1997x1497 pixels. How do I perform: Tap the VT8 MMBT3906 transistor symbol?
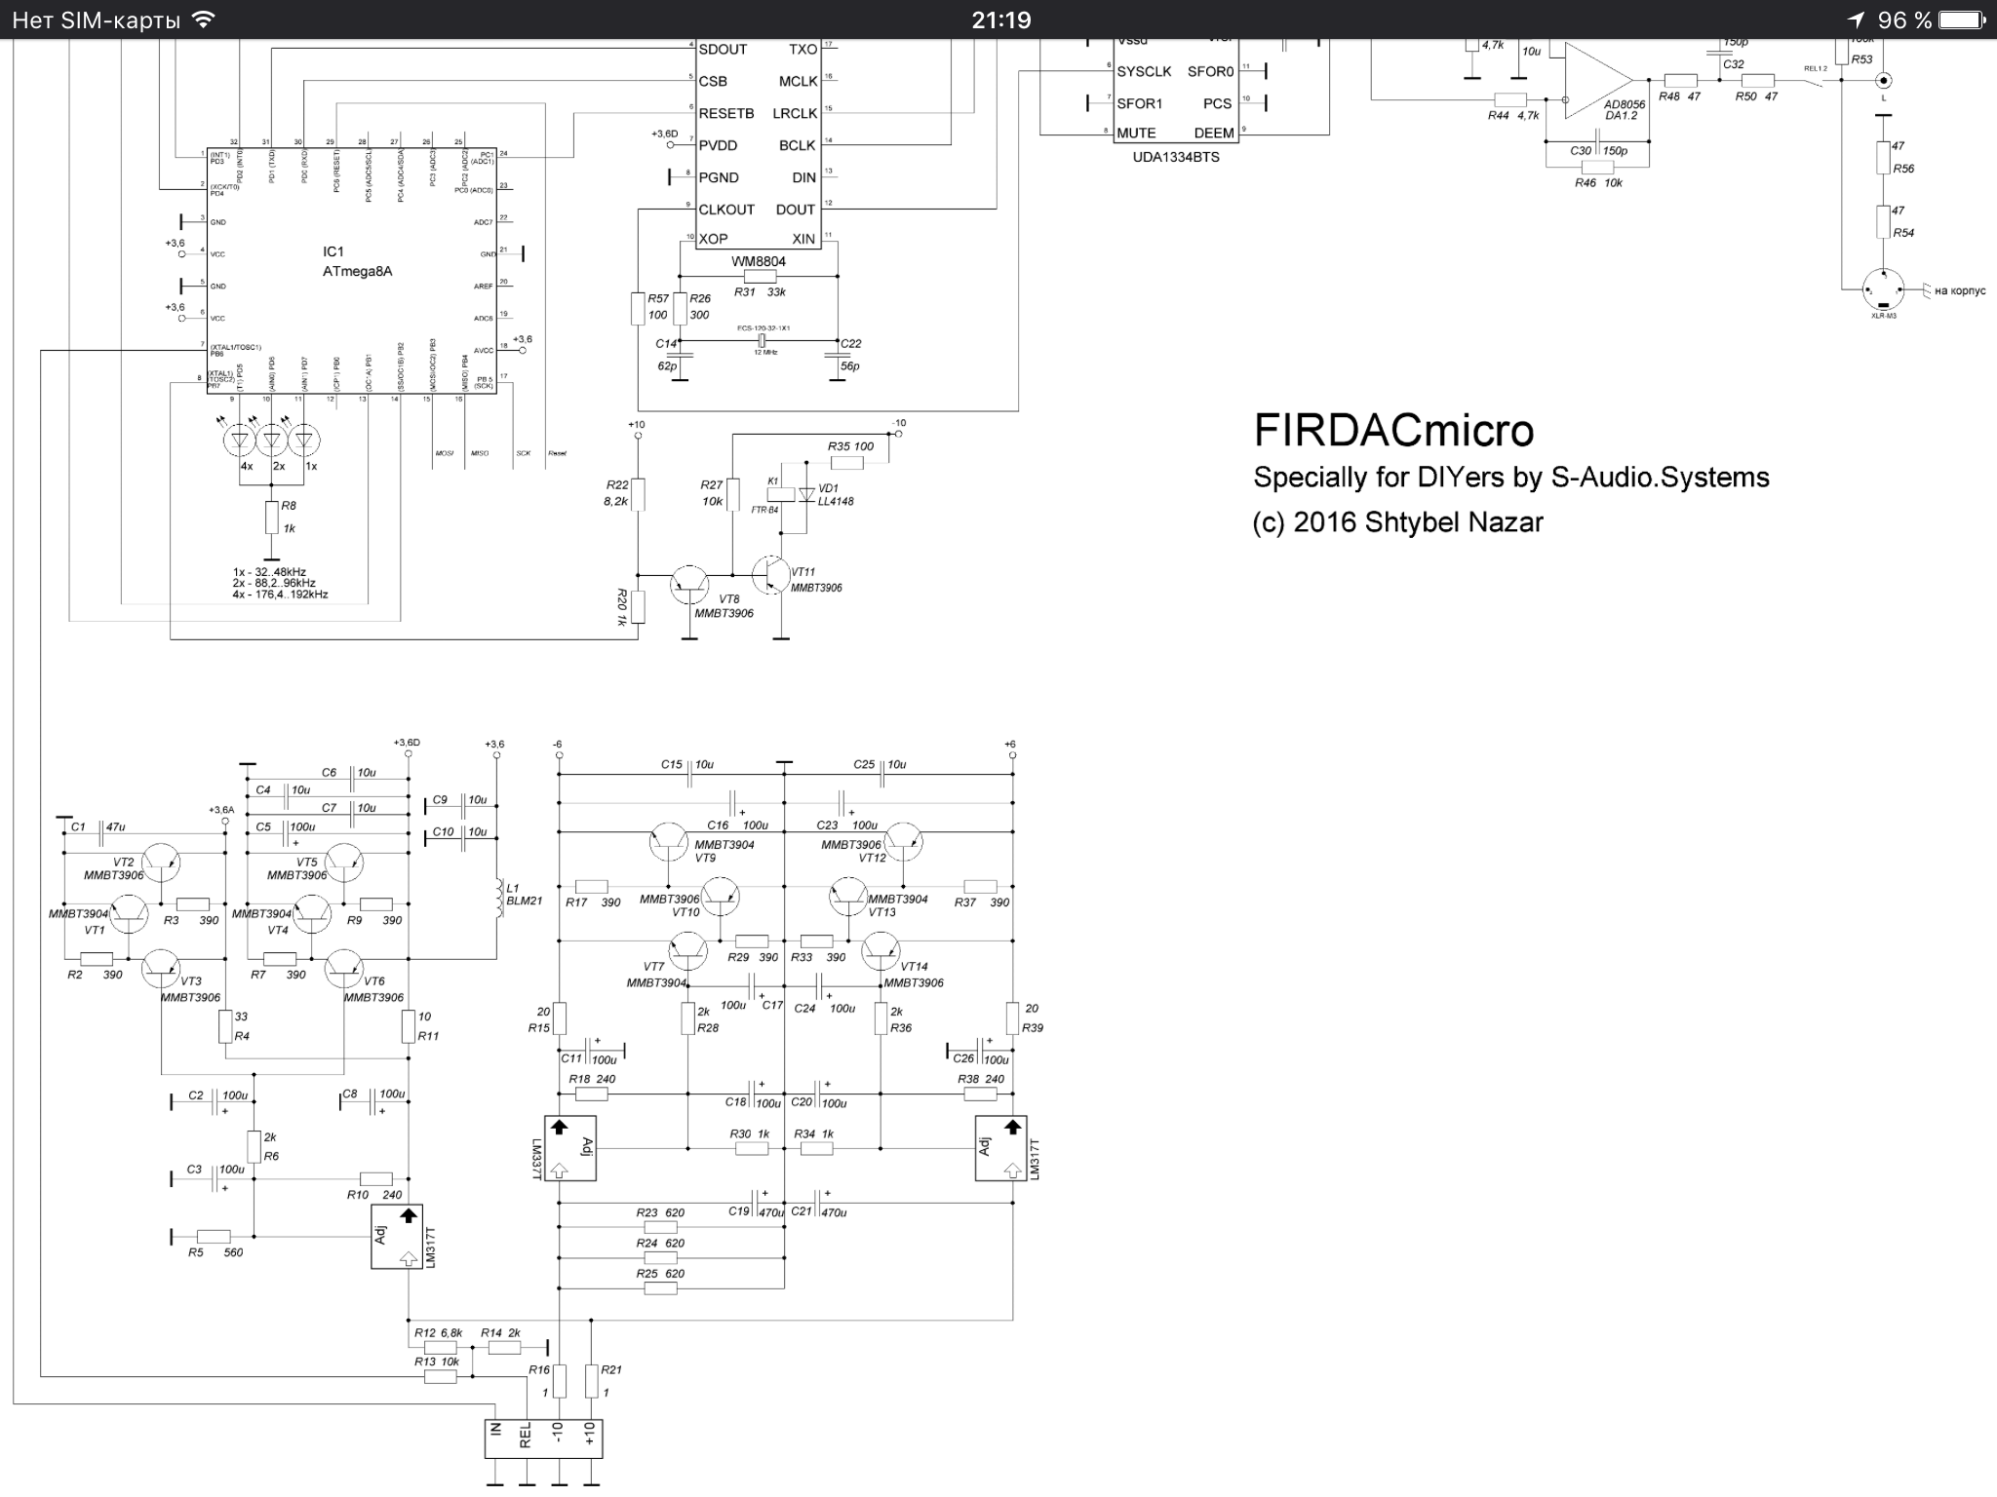coord(690,583)
